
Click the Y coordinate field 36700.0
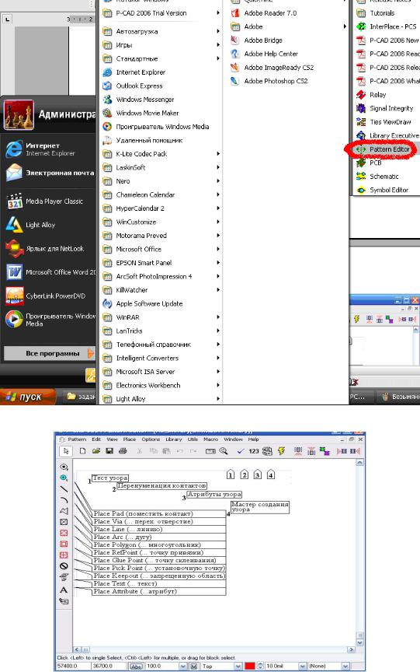click(109, 667)
